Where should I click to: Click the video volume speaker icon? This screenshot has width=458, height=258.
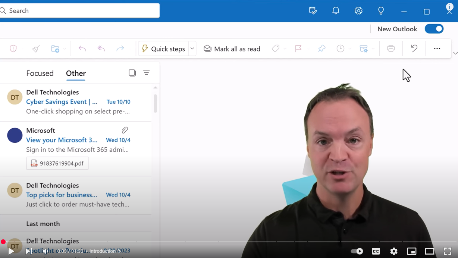(46, 251)
